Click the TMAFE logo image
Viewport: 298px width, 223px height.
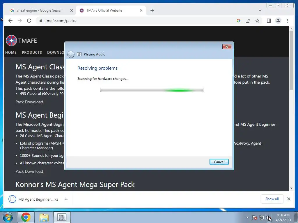tap(11, 41)
